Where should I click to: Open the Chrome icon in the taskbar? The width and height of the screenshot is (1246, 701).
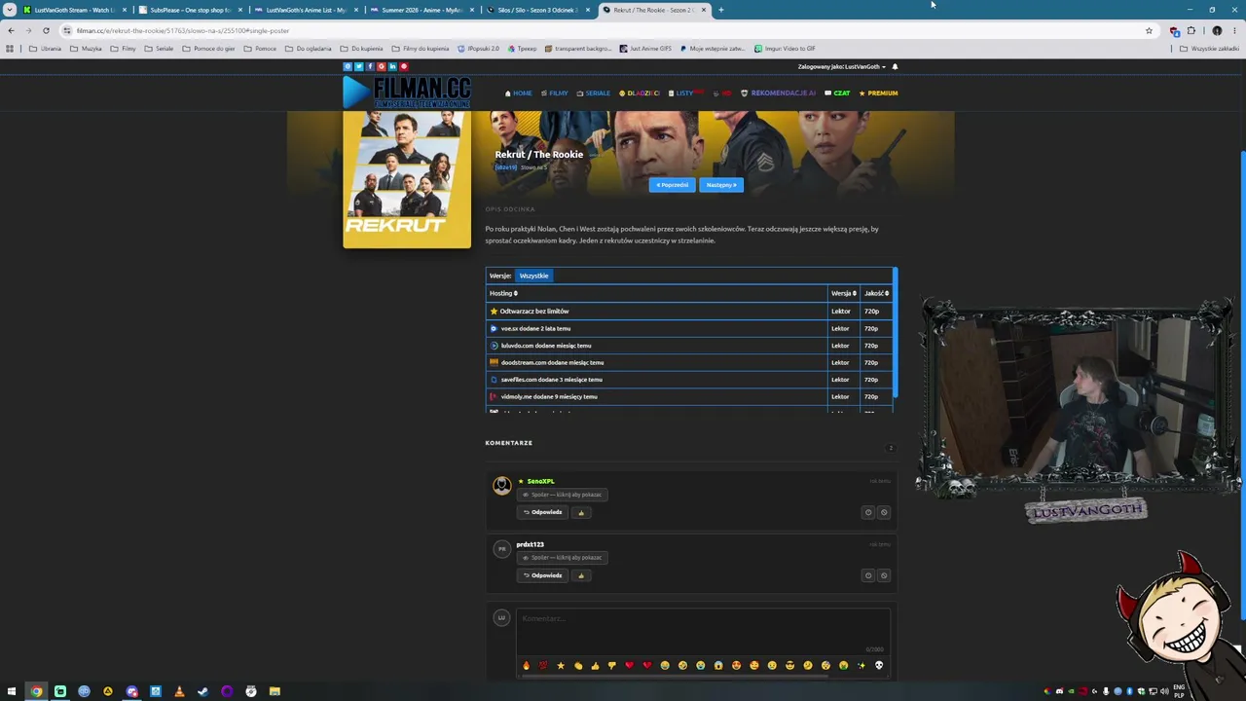(36, 691)
